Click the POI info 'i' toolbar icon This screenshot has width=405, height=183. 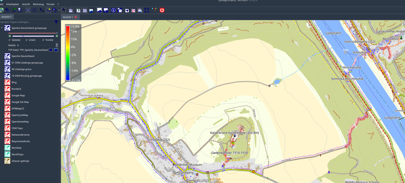[55, 10]
